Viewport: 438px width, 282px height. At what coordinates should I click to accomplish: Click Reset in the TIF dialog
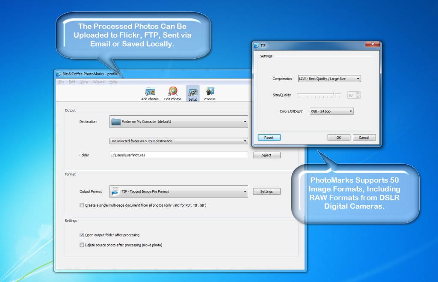[x=269, y=138]
